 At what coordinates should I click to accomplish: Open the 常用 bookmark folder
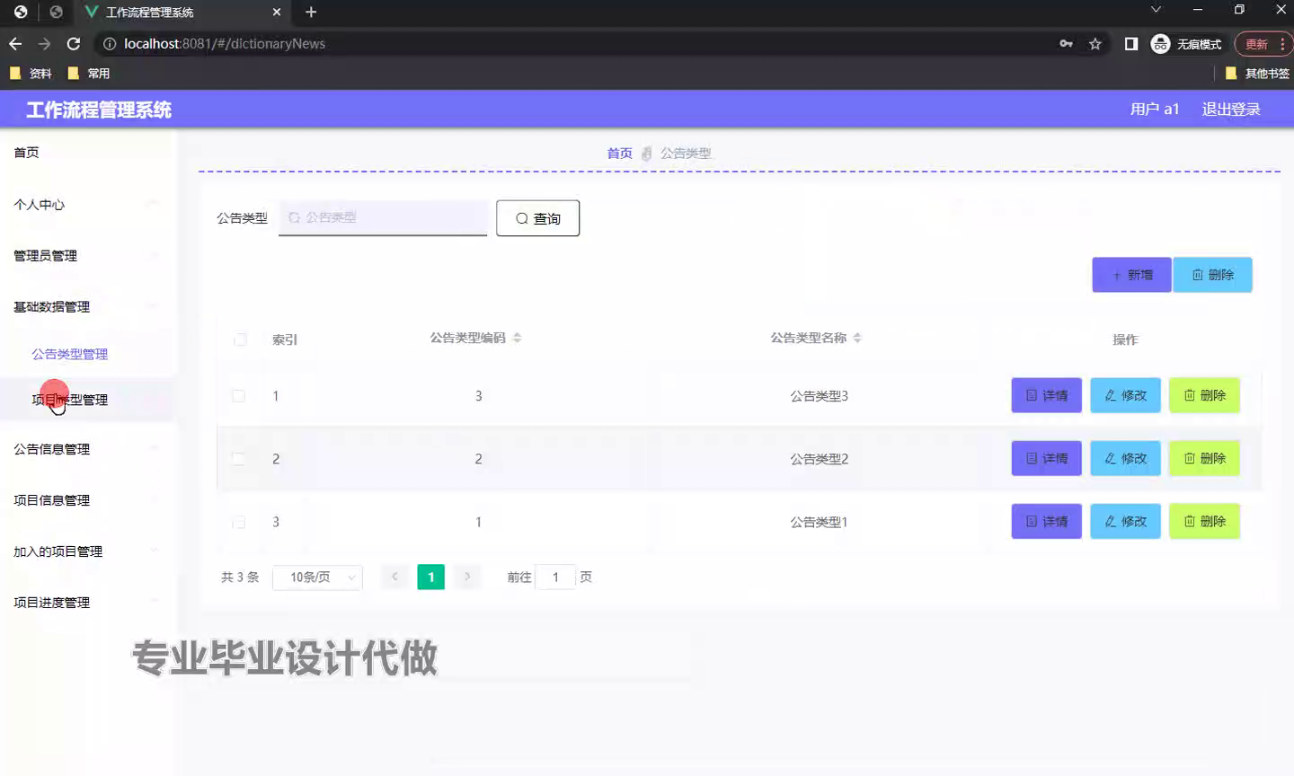tap(89, 74)
